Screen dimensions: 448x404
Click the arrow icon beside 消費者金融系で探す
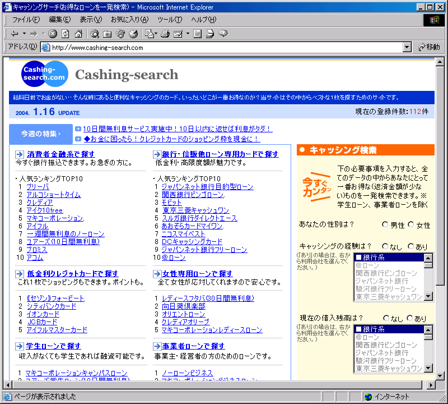click(x=20, y=154)
